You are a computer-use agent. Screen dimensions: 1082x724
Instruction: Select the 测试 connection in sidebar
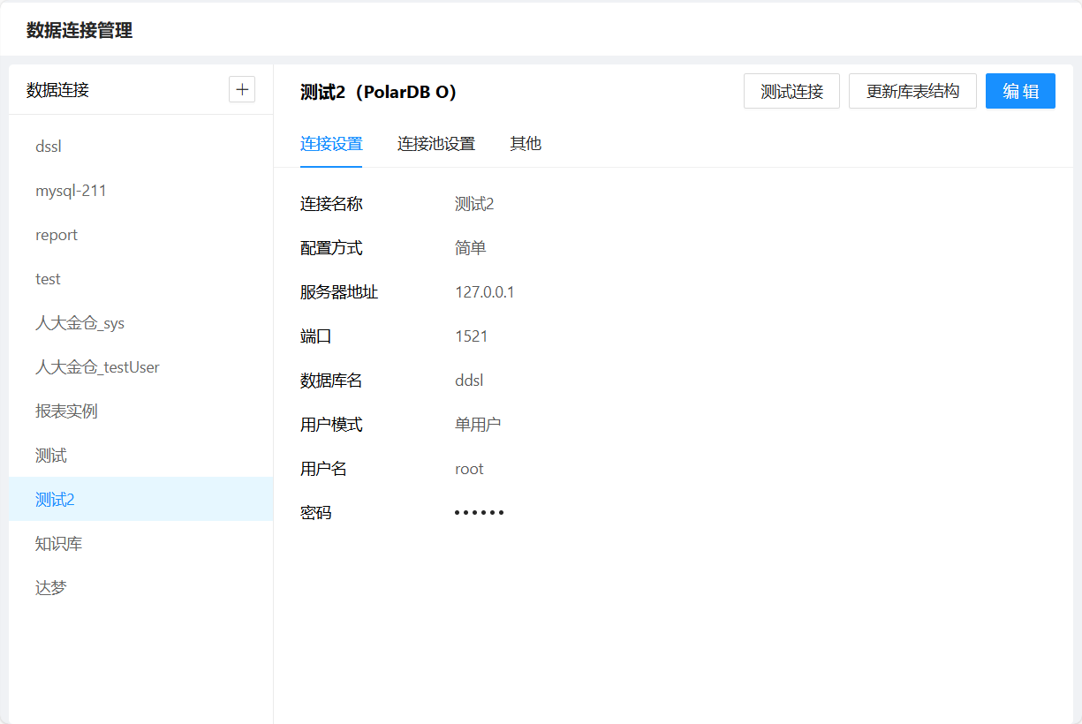[x=51, y=456]
